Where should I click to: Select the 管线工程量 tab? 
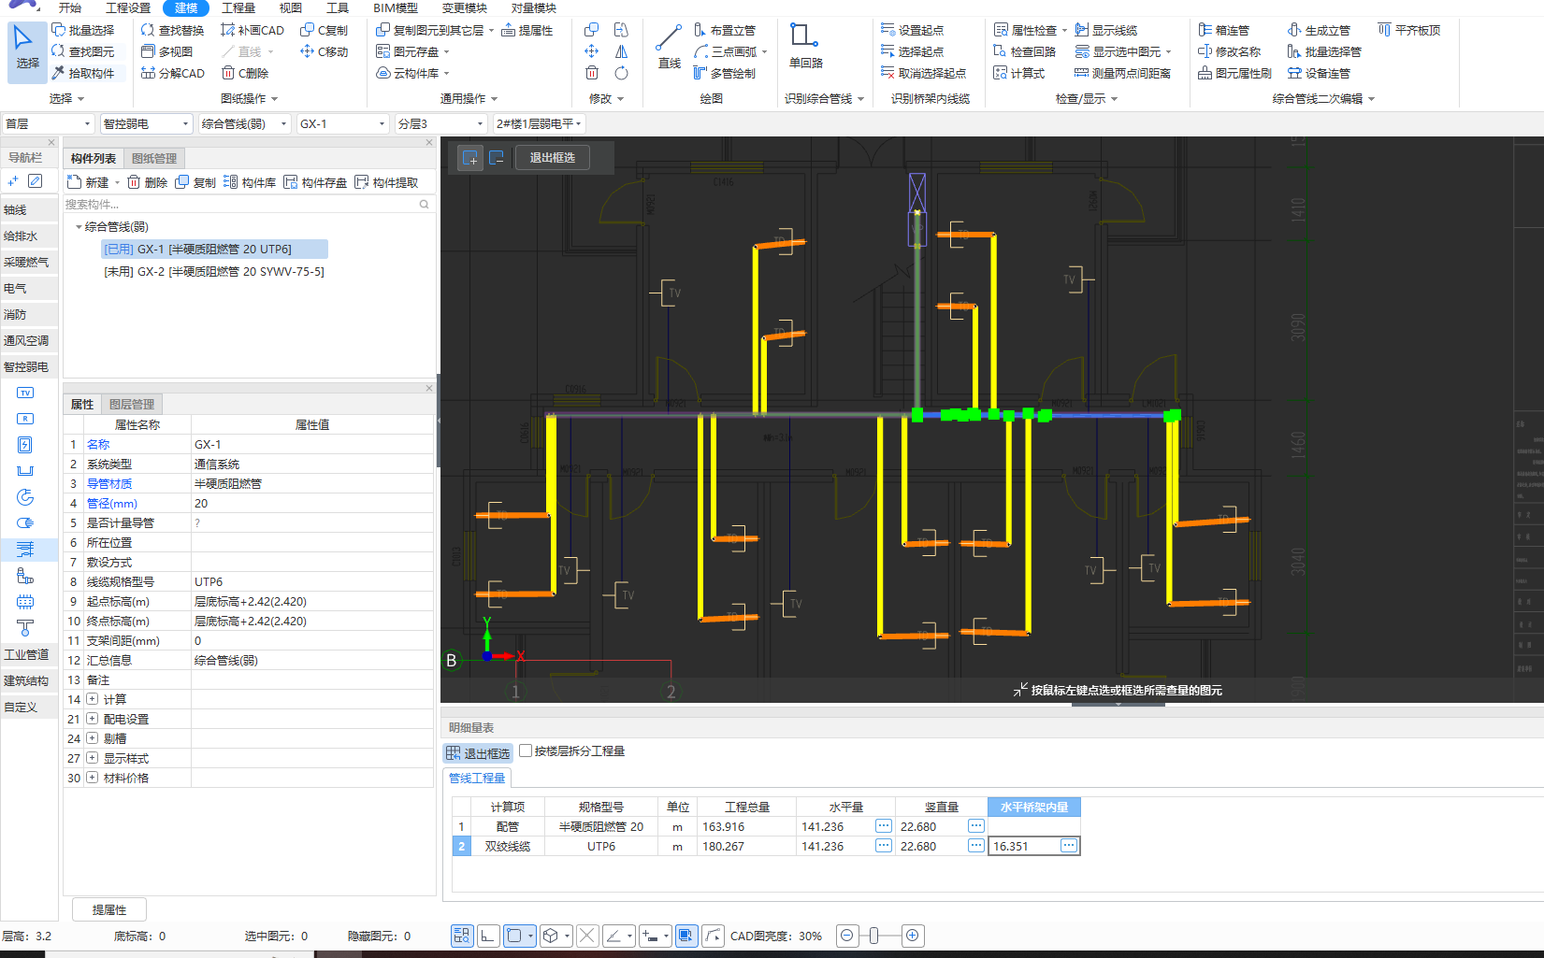click(477, 778)
